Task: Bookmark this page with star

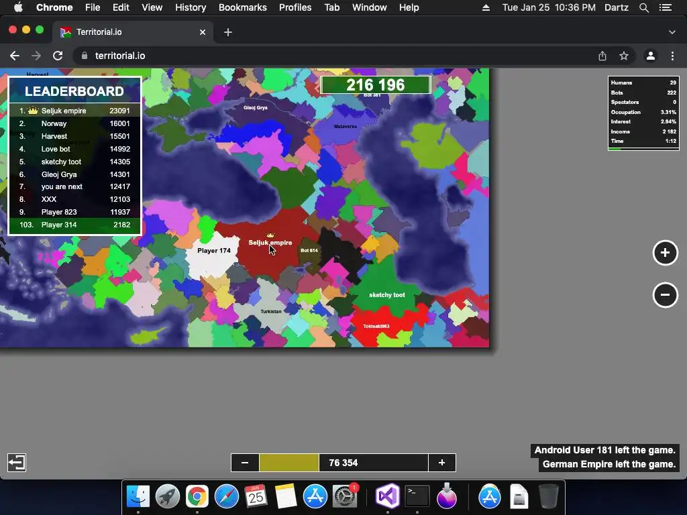Action: point(624,56)
